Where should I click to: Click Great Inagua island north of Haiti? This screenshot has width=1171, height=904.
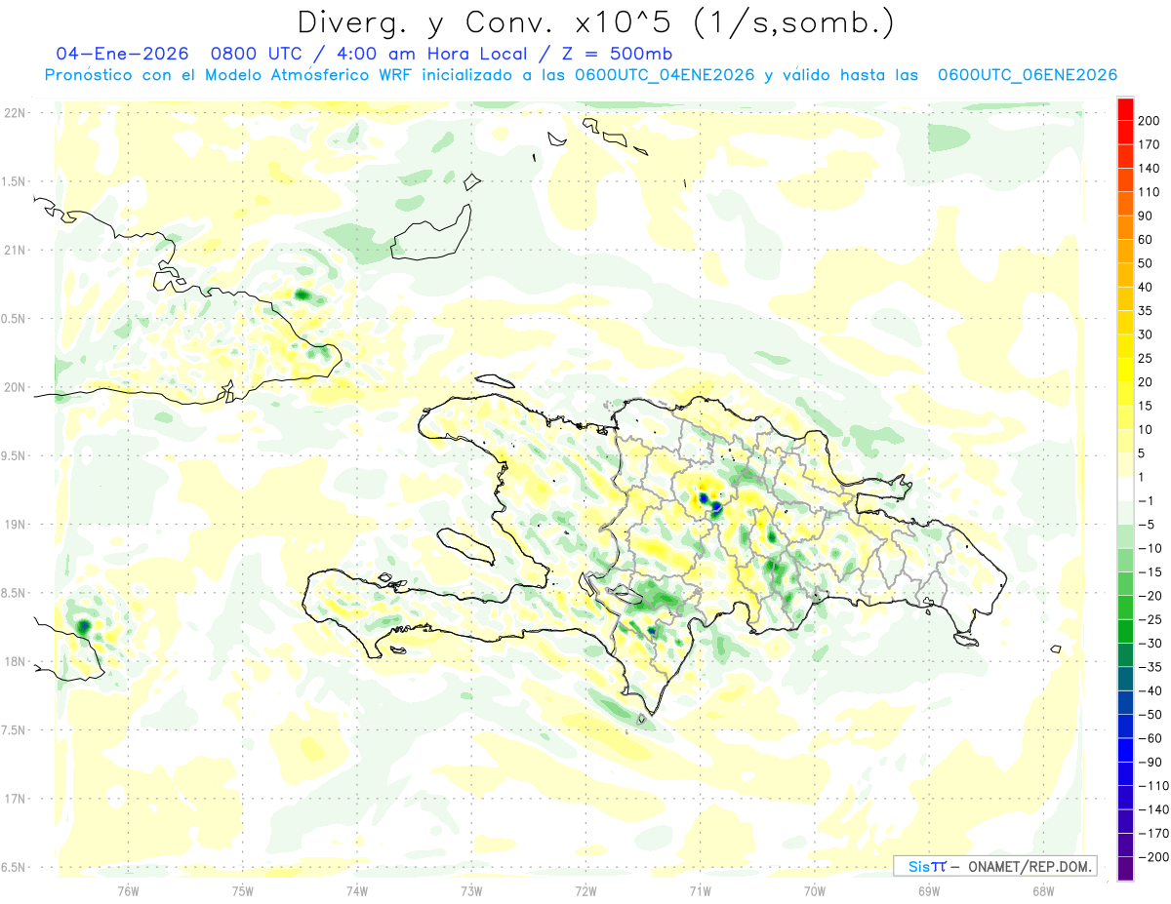tap(431, 234)
